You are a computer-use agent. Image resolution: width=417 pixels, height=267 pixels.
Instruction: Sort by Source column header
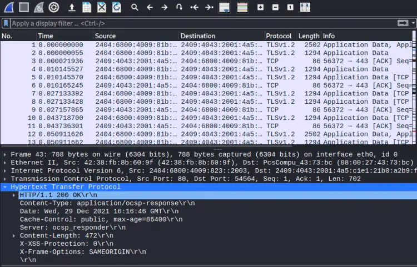tap(136, 36)
